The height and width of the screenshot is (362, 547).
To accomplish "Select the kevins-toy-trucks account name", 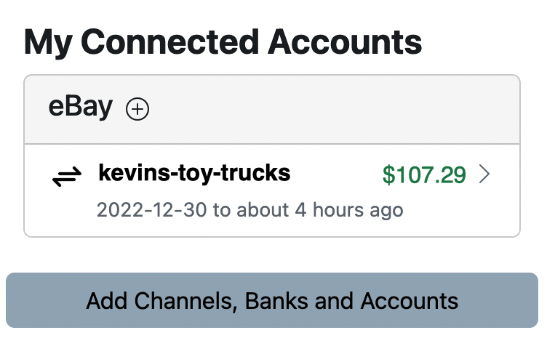I will click(194, 174).
